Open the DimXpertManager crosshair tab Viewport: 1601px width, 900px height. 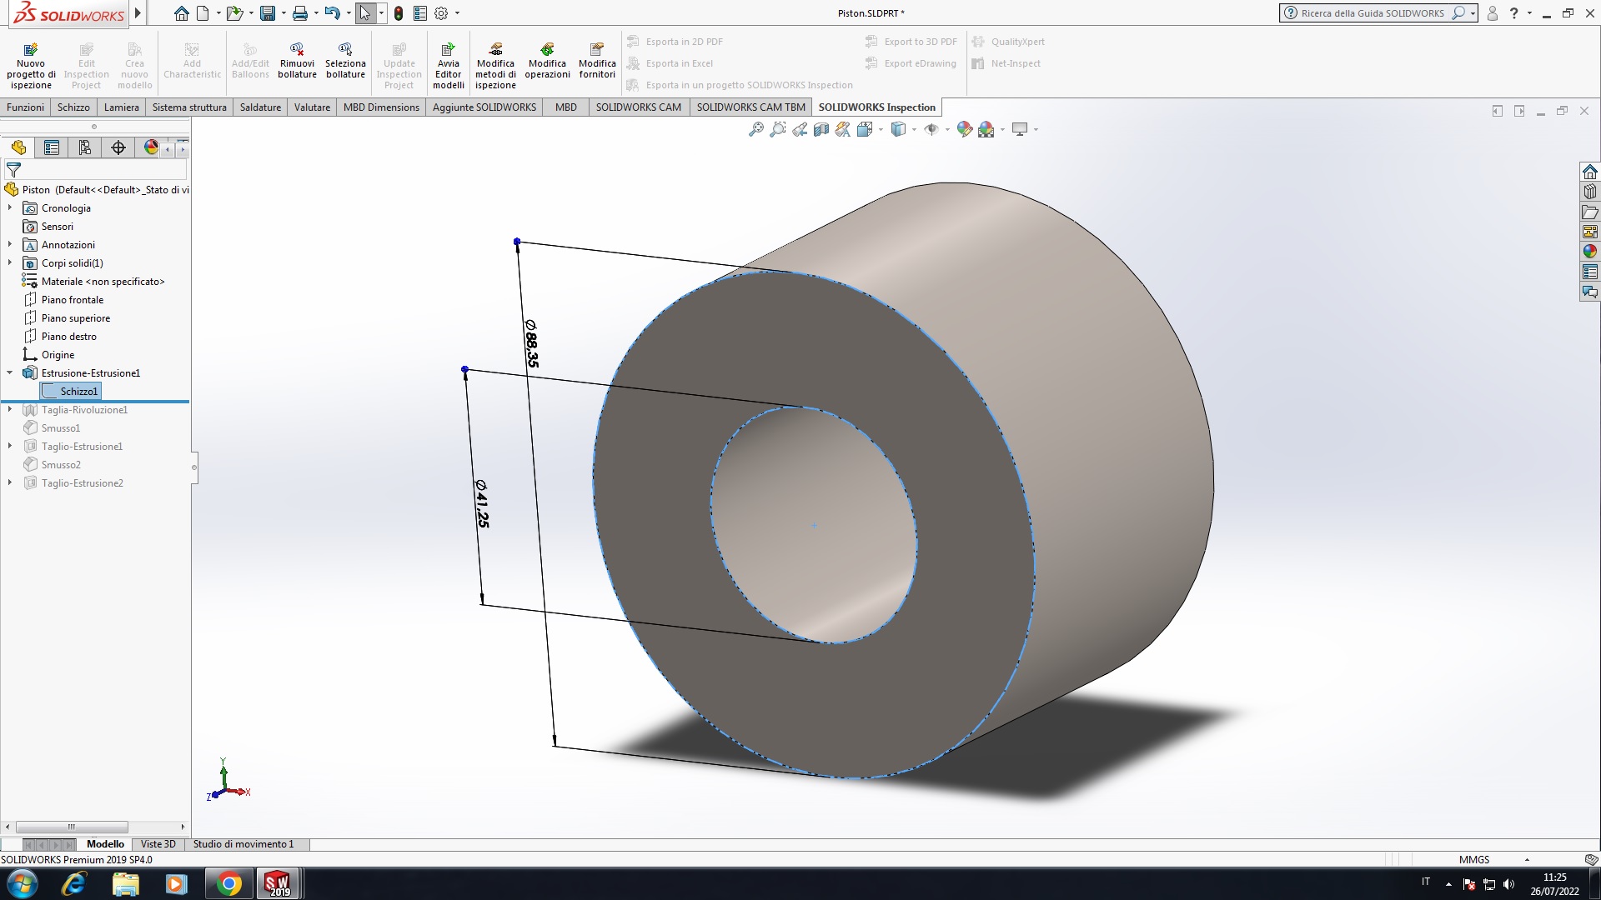(x=118, y=147)
